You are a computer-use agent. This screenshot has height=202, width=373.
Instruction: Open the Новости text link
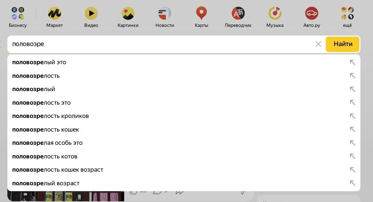click(164, 25)
